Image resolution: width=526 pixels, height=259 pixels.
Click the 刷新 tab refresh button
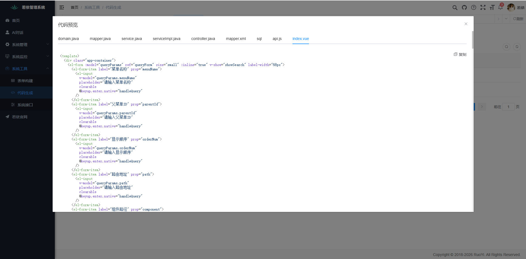(x=518, y=19)
